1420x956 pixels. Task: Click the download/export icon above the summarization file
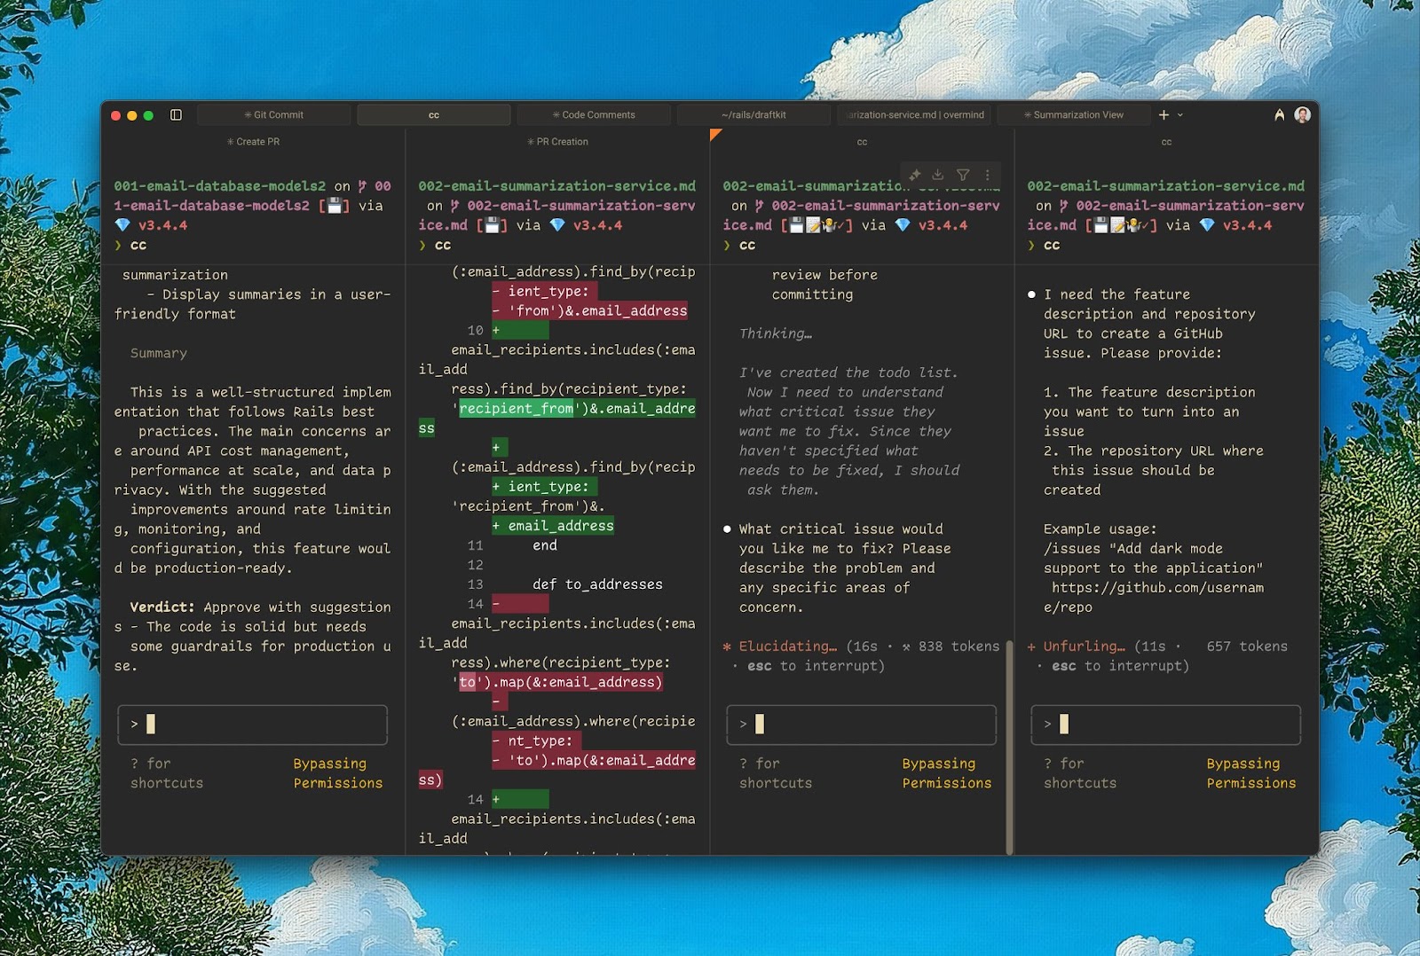coord(938,175)
